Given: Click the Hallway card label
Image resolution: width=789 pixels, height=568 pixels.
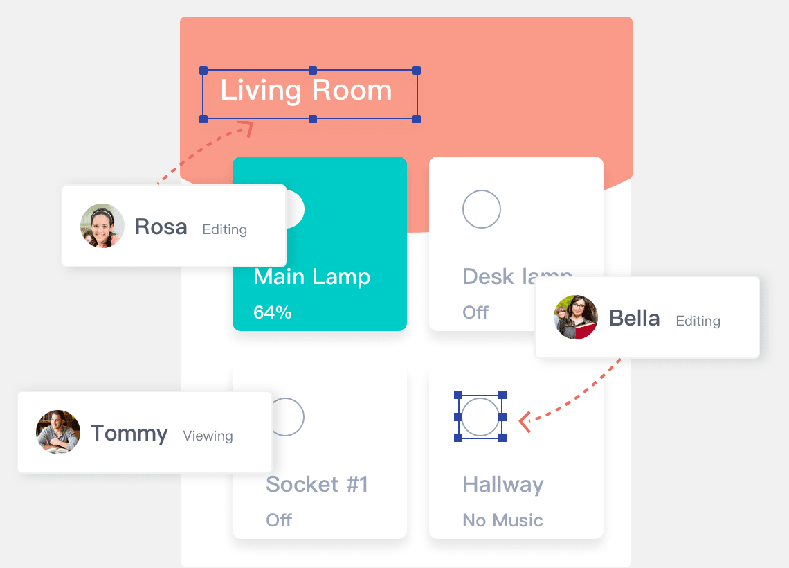Looking at the screenshot, I should (x=503, y=485).
